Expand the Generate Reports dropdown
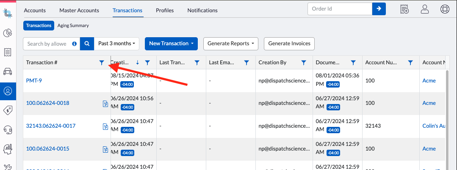The width and height of the screenshot is (457, 170). click(x=231, y=44)
